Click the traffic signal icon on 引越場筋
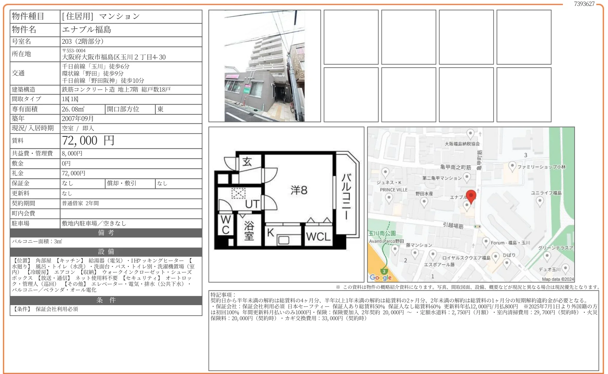This screenshot has width=608, height=374. 477,226
